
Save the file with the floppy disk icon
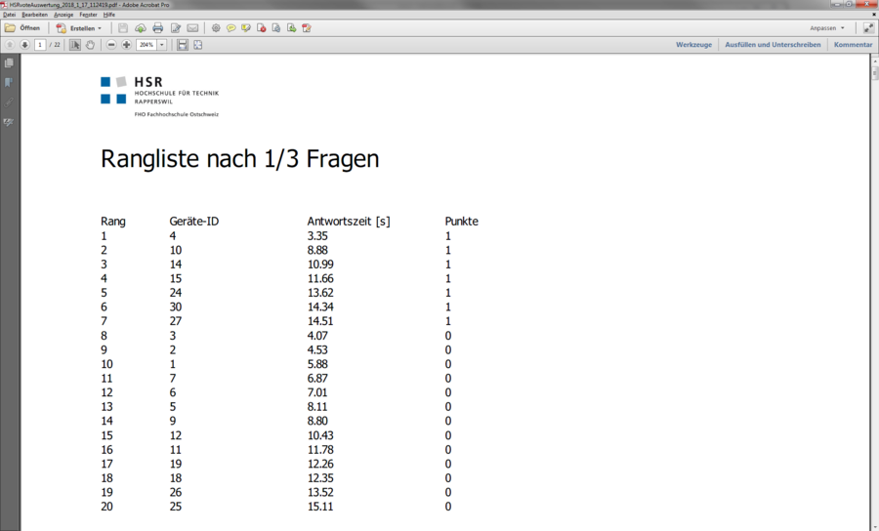click(123, 28)
